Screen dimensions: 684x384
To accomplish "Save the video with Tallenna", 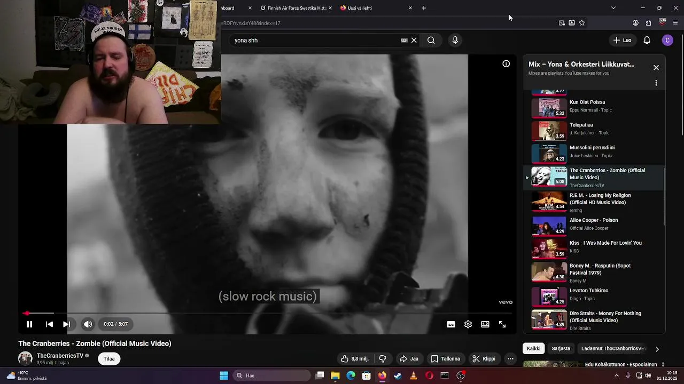I will coord(446,359).
